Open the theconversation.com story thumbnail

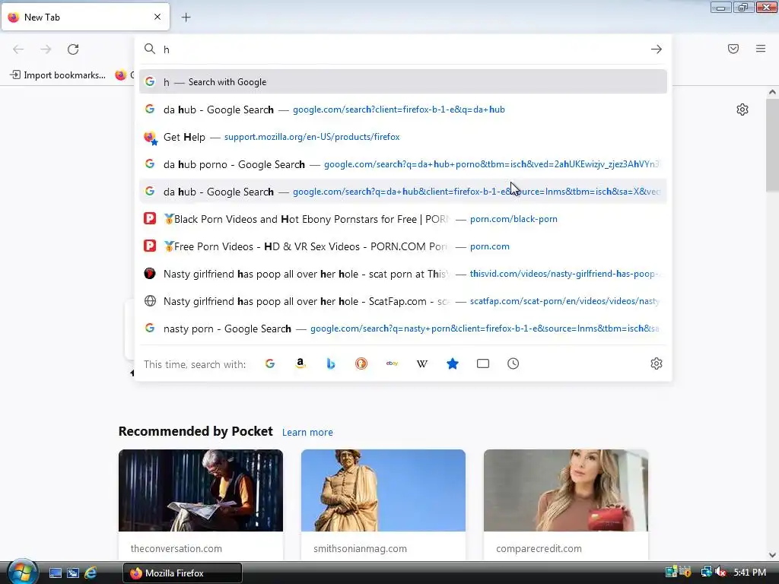click(201, 490)
